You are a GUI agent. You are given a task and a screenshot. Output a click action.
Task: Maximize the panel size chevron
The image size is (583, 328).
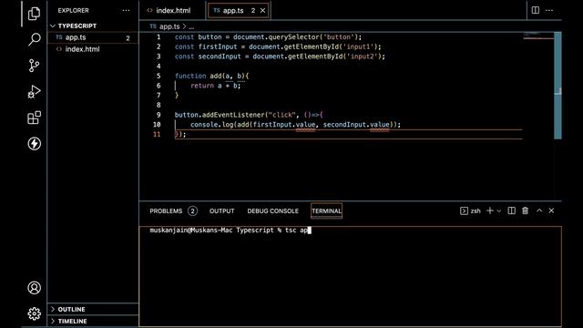click(539, 210)
